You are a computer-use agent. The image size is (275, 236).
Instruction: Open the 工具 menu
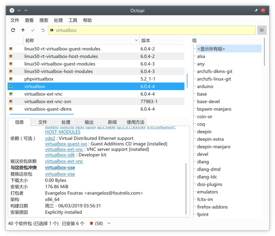click(x=73, y=20)
